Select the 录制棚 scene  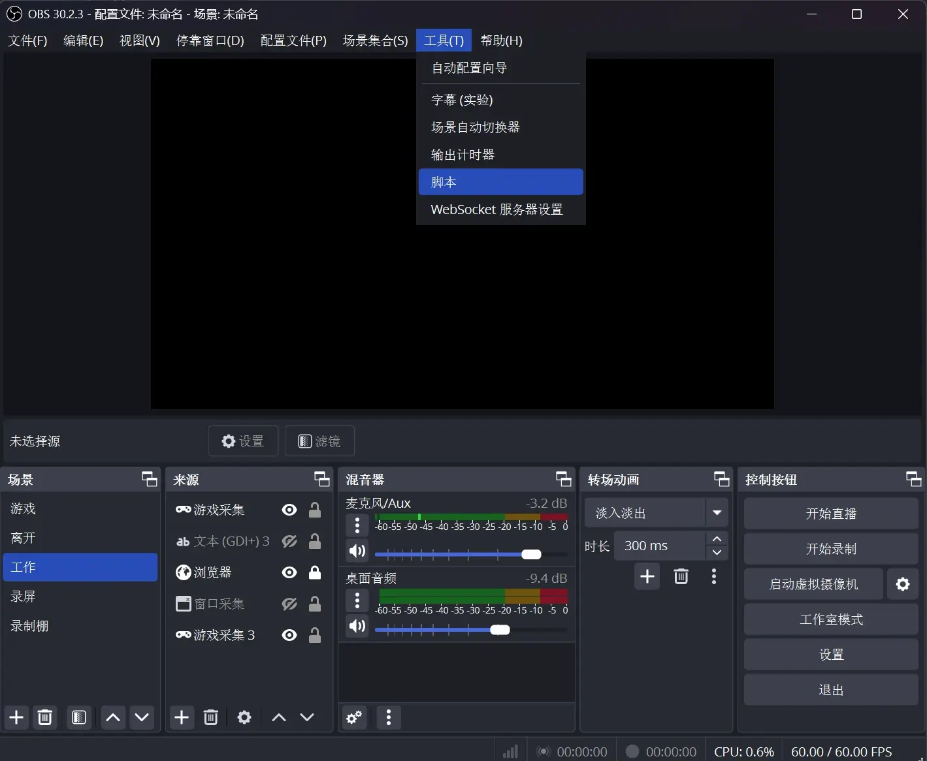80,626
